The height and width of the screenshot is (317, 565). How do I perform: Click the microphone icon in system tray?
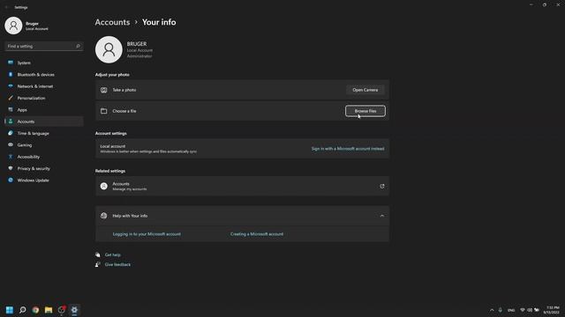pyautogui.click(x=501, y=310)
